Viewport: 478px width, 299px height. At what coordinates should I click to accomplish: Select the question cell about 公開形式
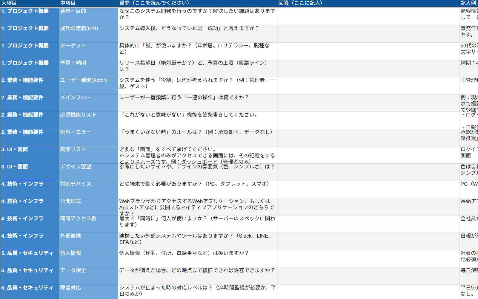click(197, 207)
